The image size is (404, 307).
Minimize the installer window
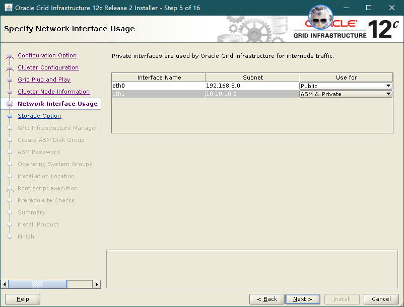coord(346,8)
